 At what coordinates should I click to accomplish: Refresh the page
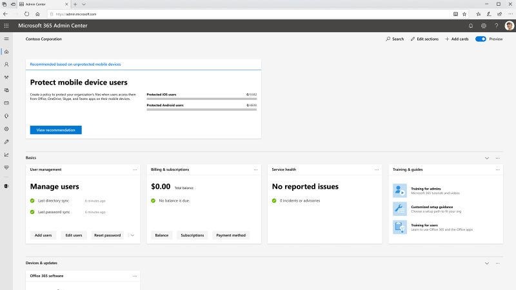click(x=26, y=14)
